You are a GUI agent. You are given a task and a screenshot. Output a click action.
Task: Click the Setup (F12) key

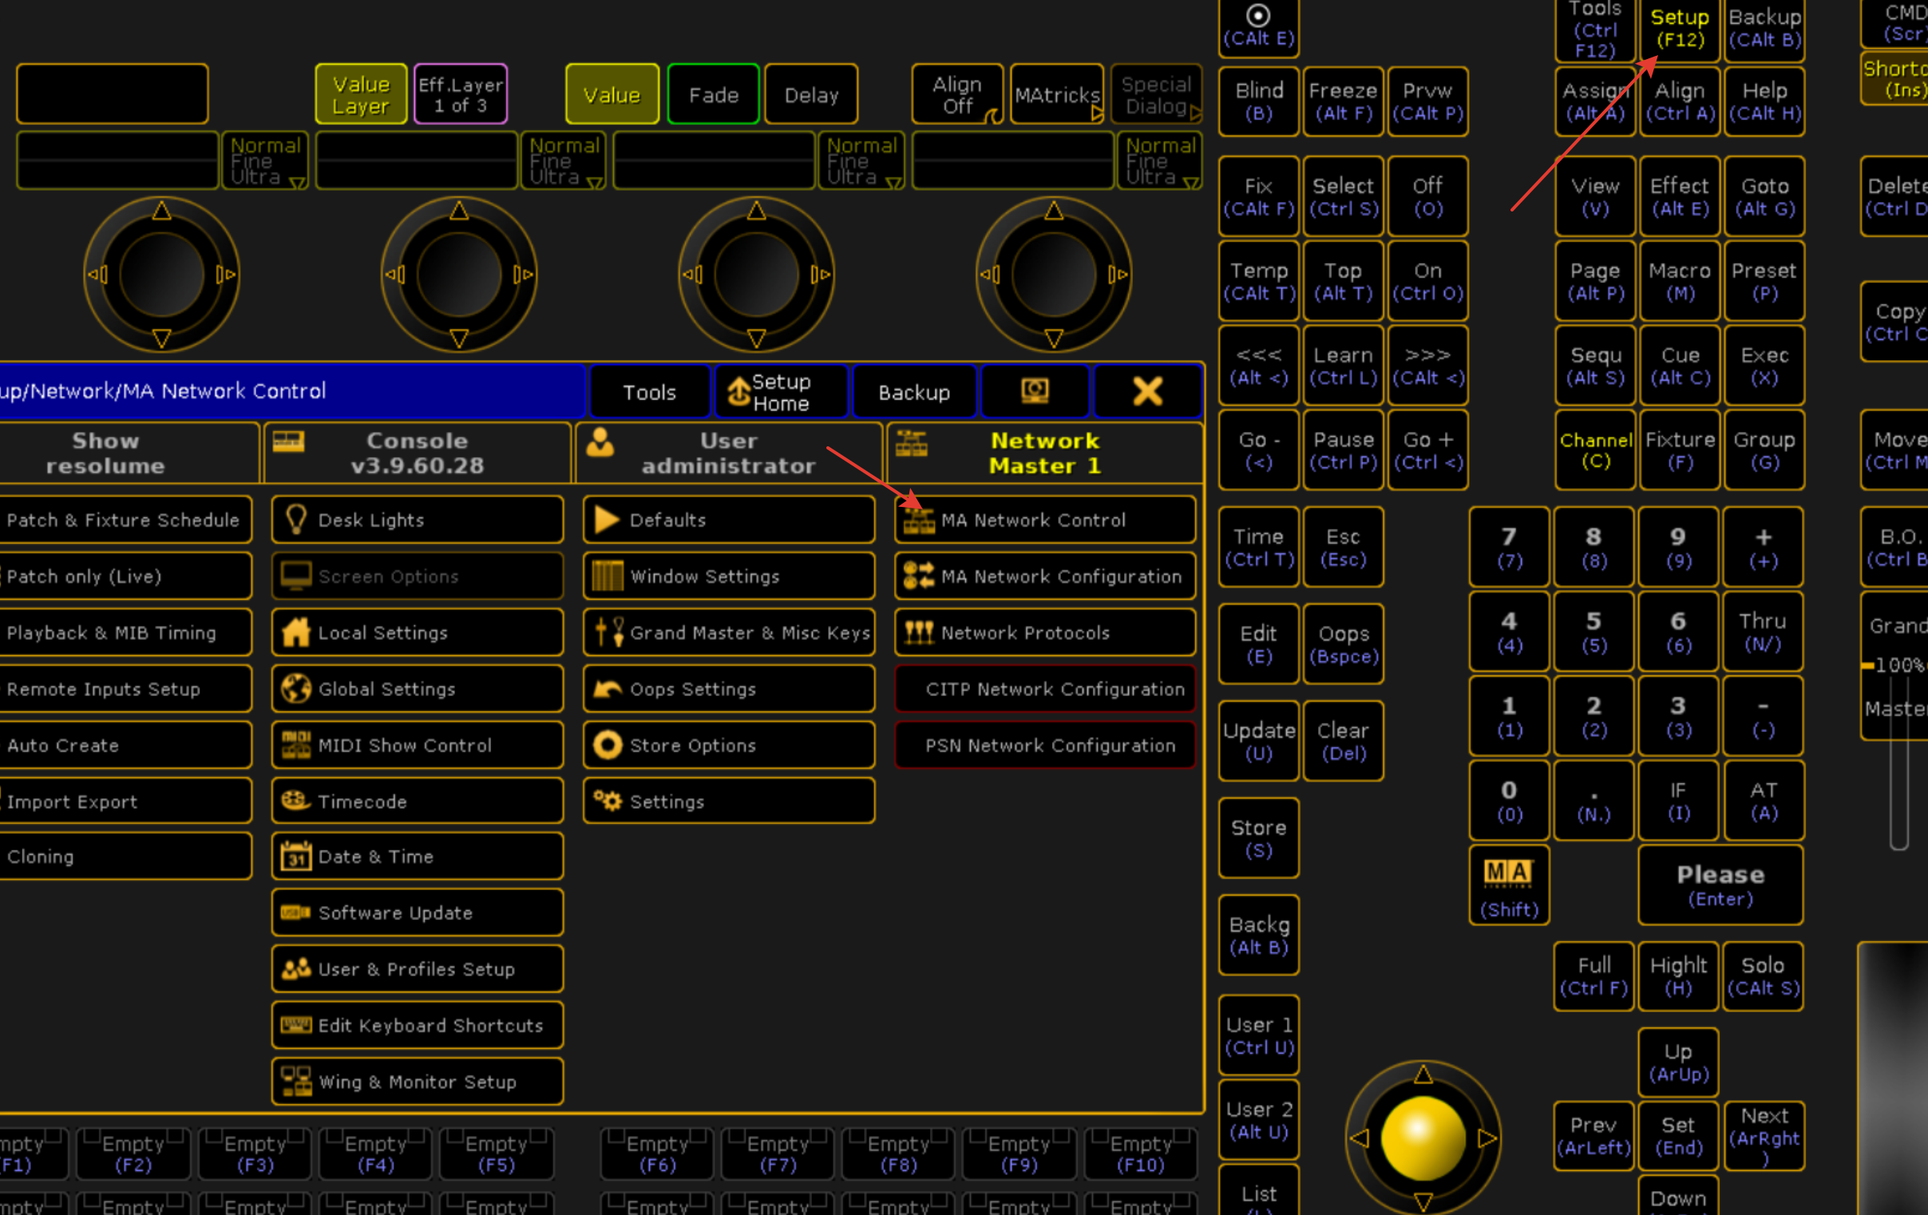[1680, 29]
